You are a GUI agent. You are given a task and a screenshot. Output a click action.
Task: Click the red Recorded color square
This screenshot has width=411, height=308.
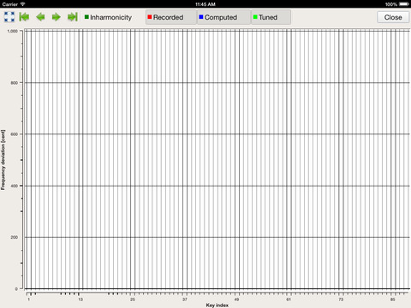point(150,17)
